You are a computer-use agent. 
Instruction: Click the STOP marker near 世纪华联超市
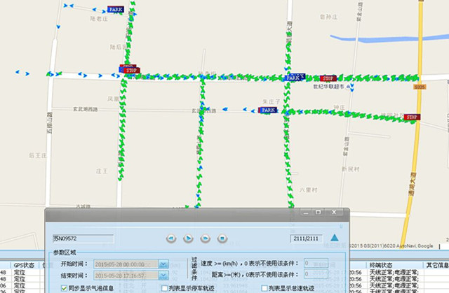[x=330, y=78]
